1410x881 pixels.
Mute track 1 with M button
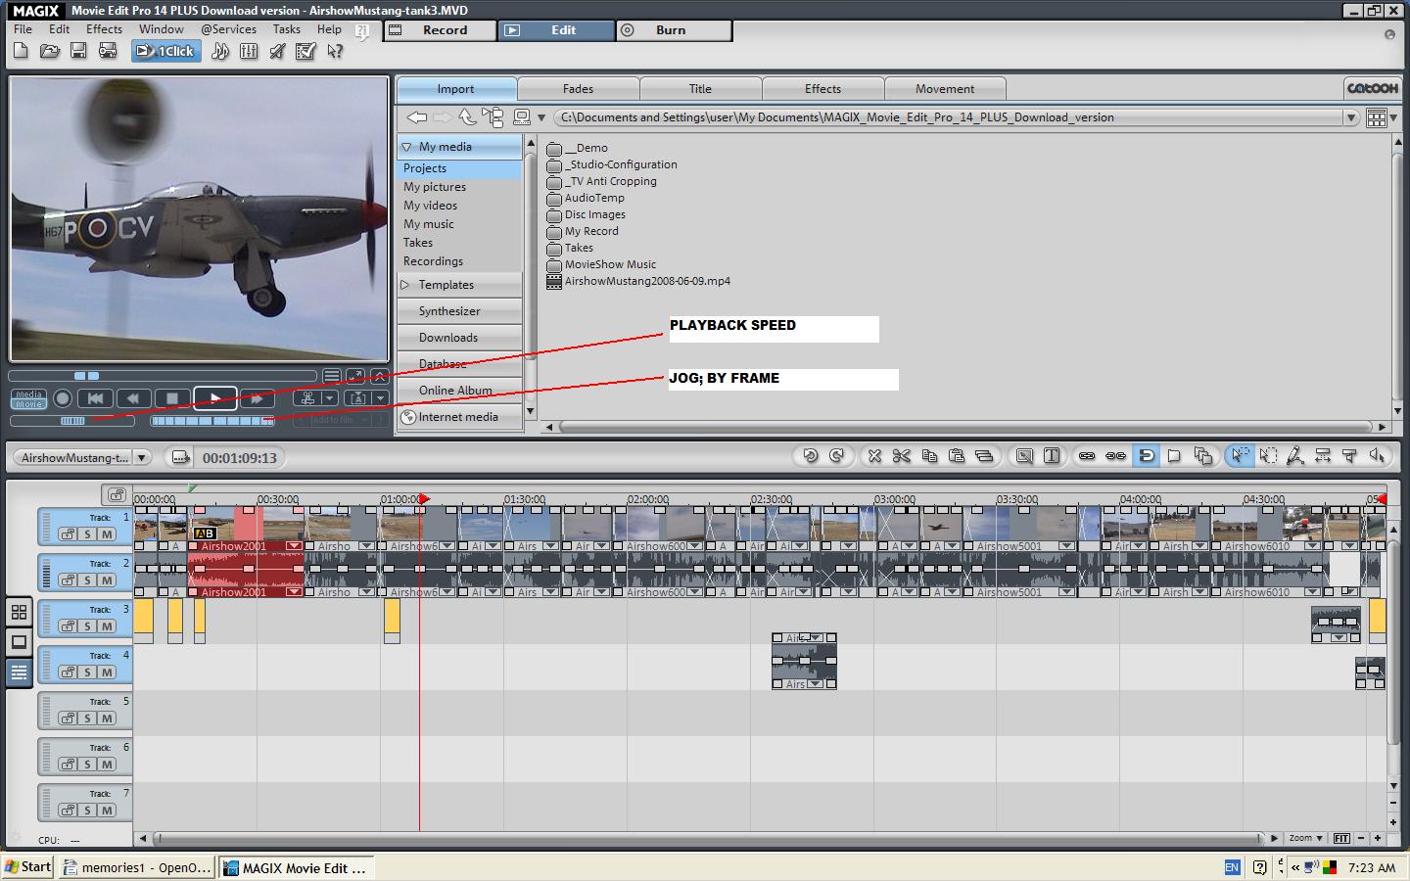tap(107, 534)
